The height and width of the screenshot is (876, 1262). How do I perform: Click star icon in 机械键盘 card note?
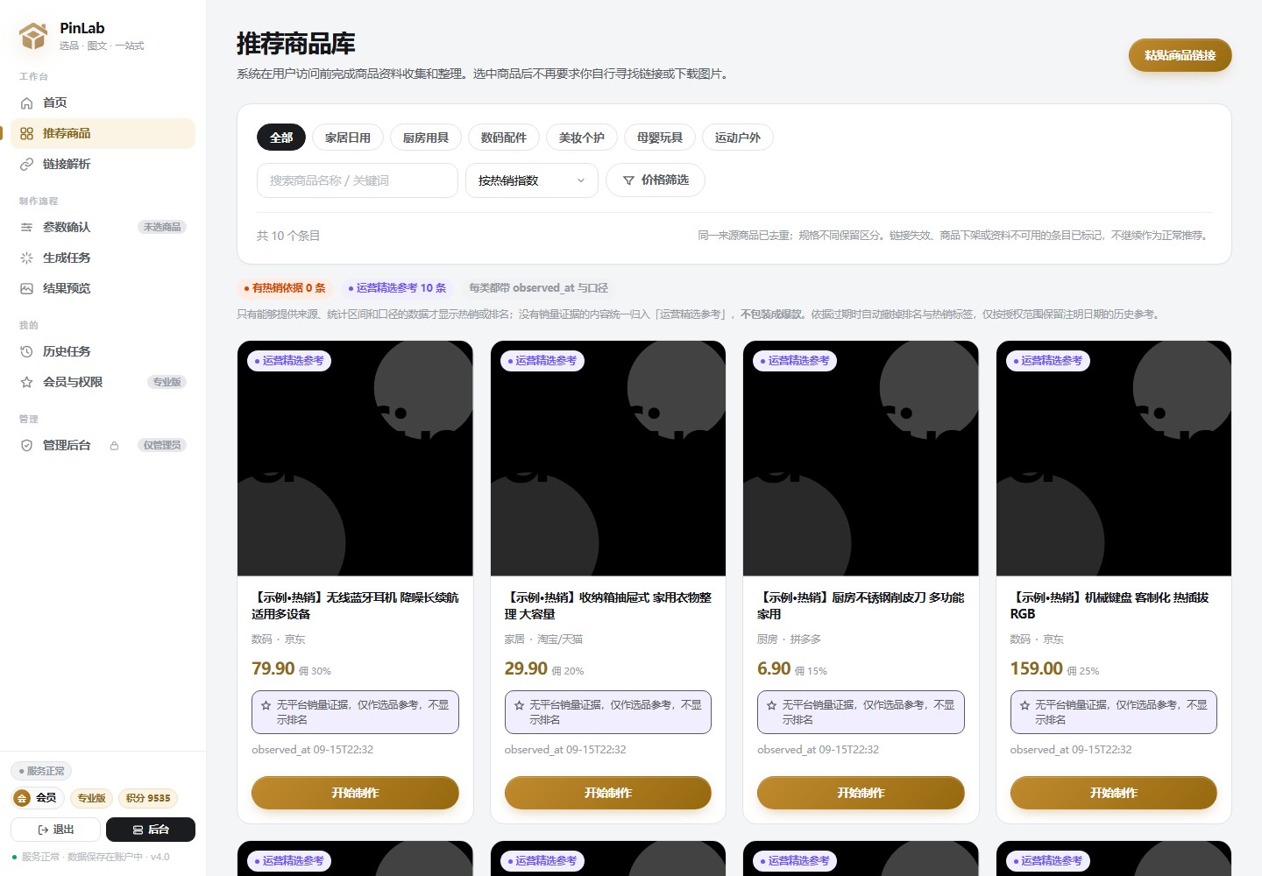1024,705
